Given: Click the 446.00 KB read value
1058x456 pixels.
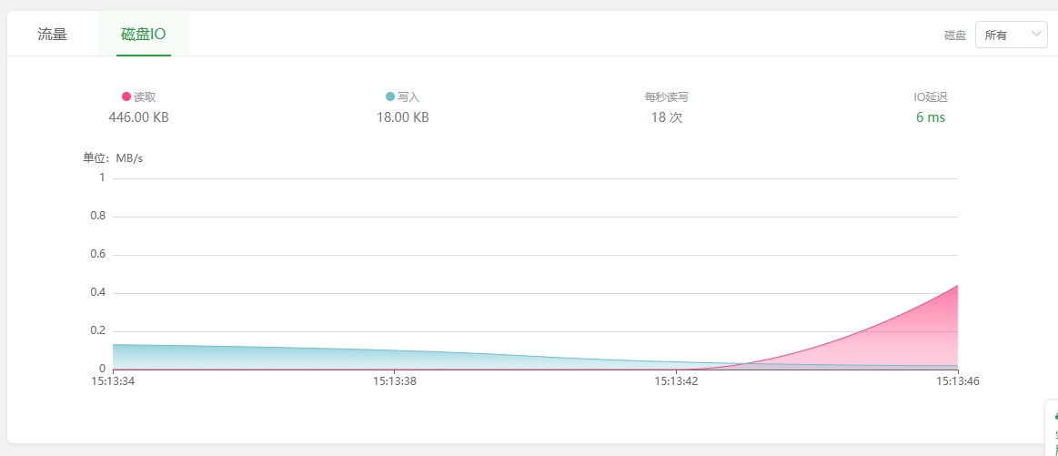Looking at the screenshot, I should click(x=138, y=117).
